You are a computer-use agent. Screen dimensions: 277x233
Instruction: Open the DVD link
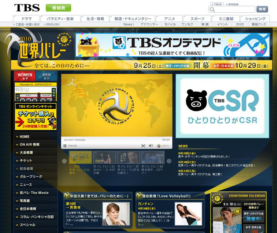point(240,24)
